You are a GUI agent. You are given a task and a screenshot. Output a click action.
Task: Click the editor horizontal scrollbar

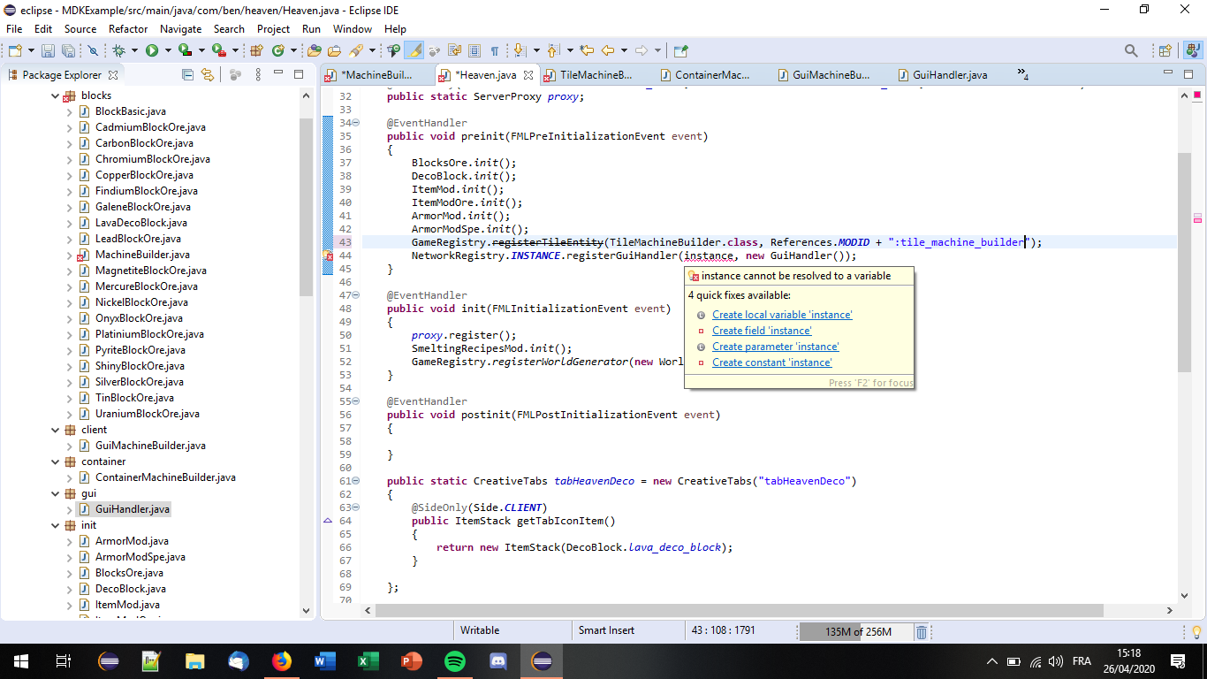(738, 611)
